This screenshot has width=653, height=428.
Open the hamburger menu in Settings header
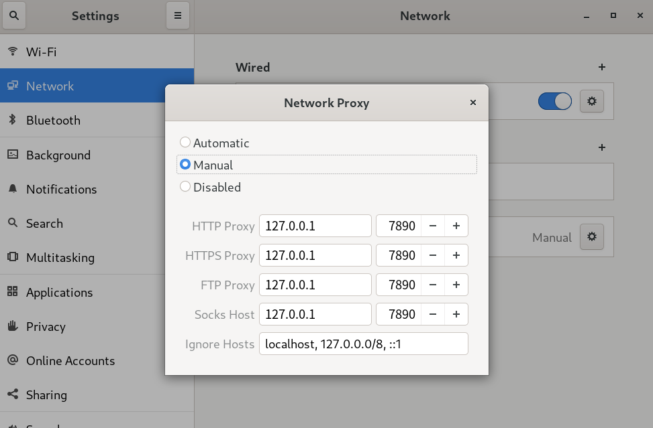coord(178,15)
